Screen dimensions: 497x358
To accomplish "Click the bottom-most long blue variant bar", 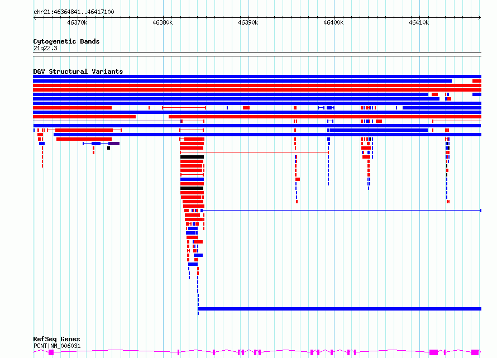I will (340, 309).
